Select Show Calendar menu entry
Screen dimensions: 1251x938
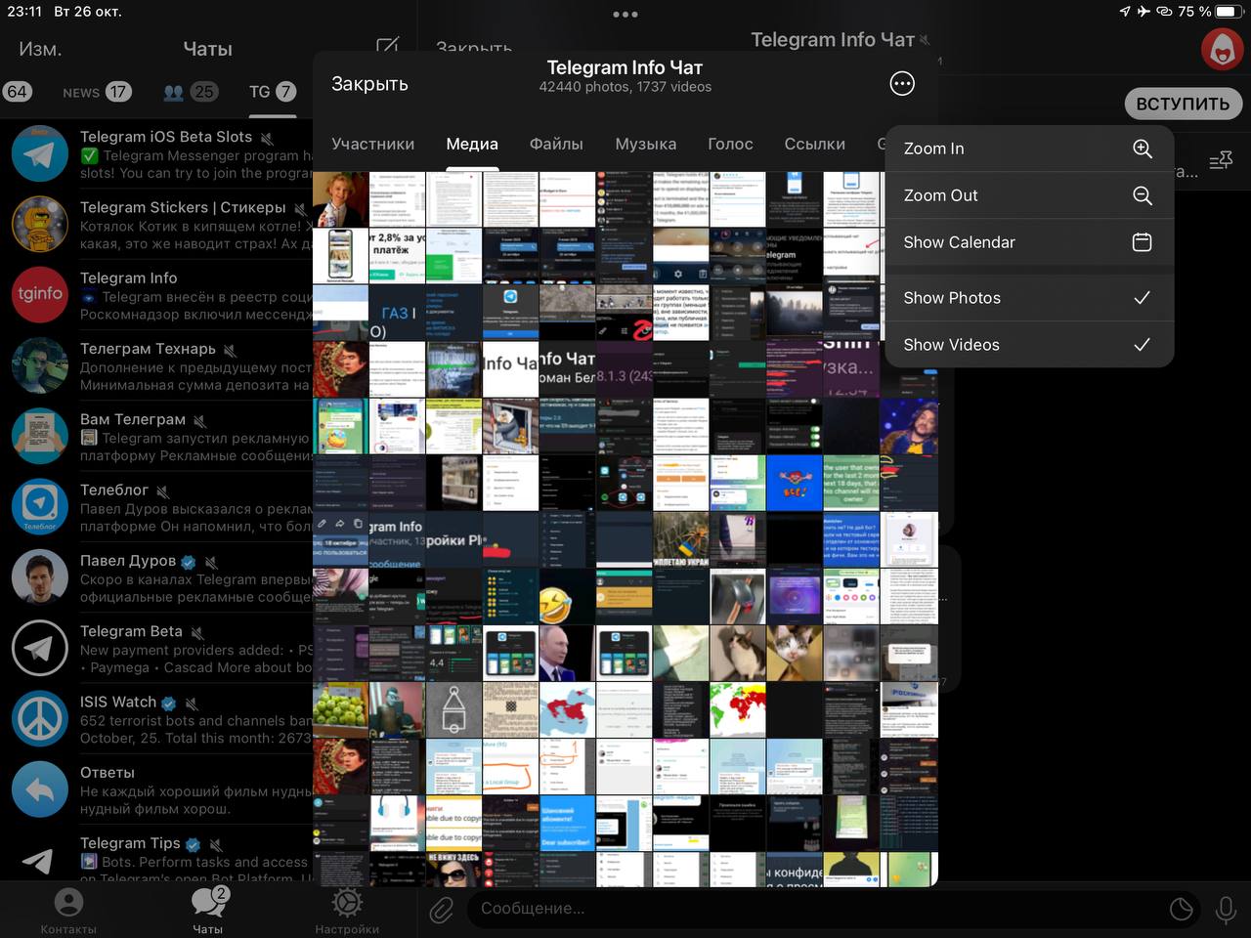pos(1028,242)
